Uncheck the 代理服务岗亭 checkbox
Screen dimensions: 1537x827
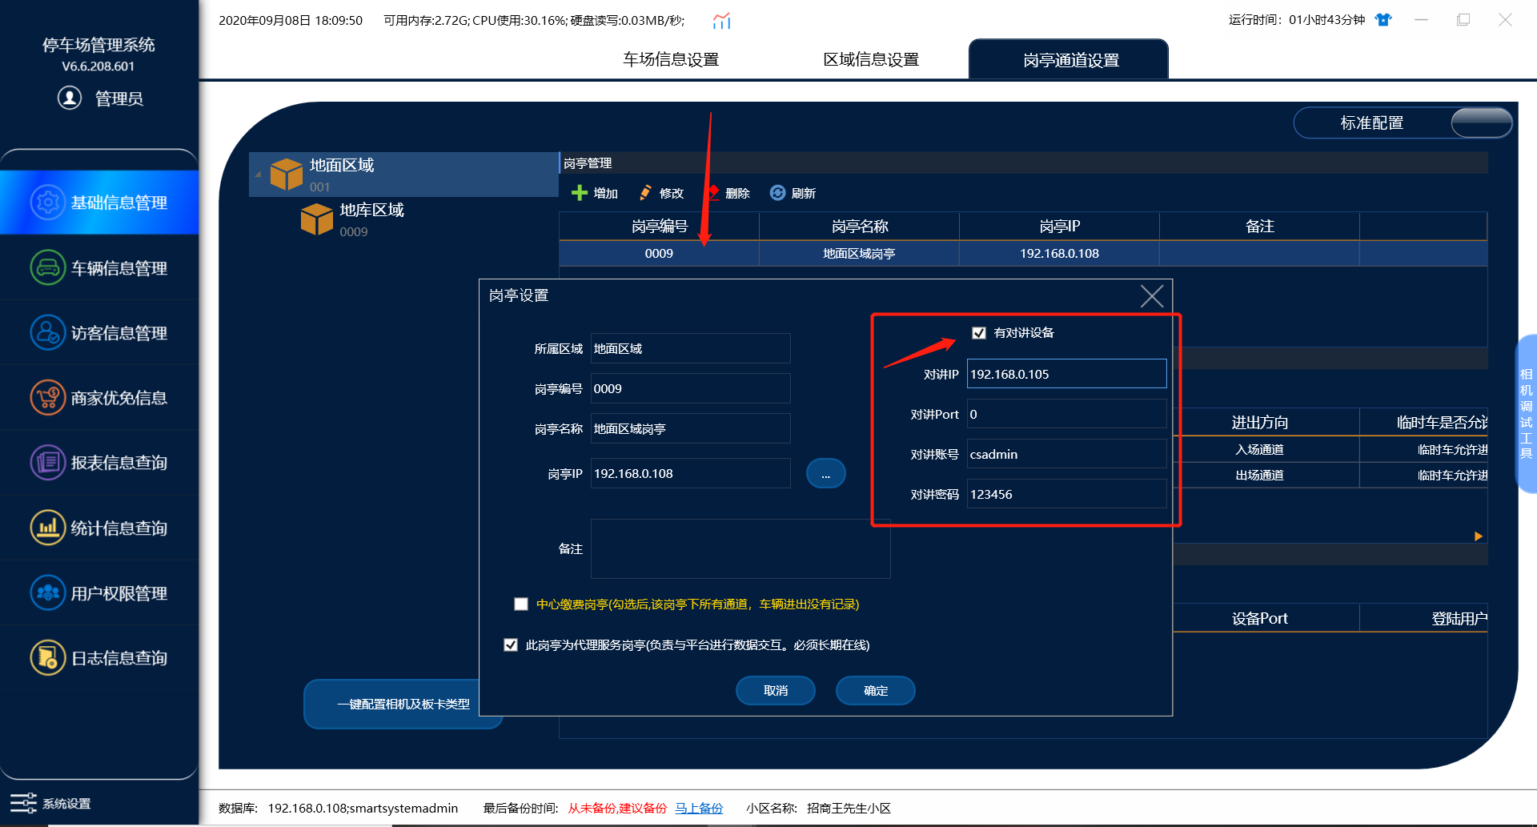[511, 645]
